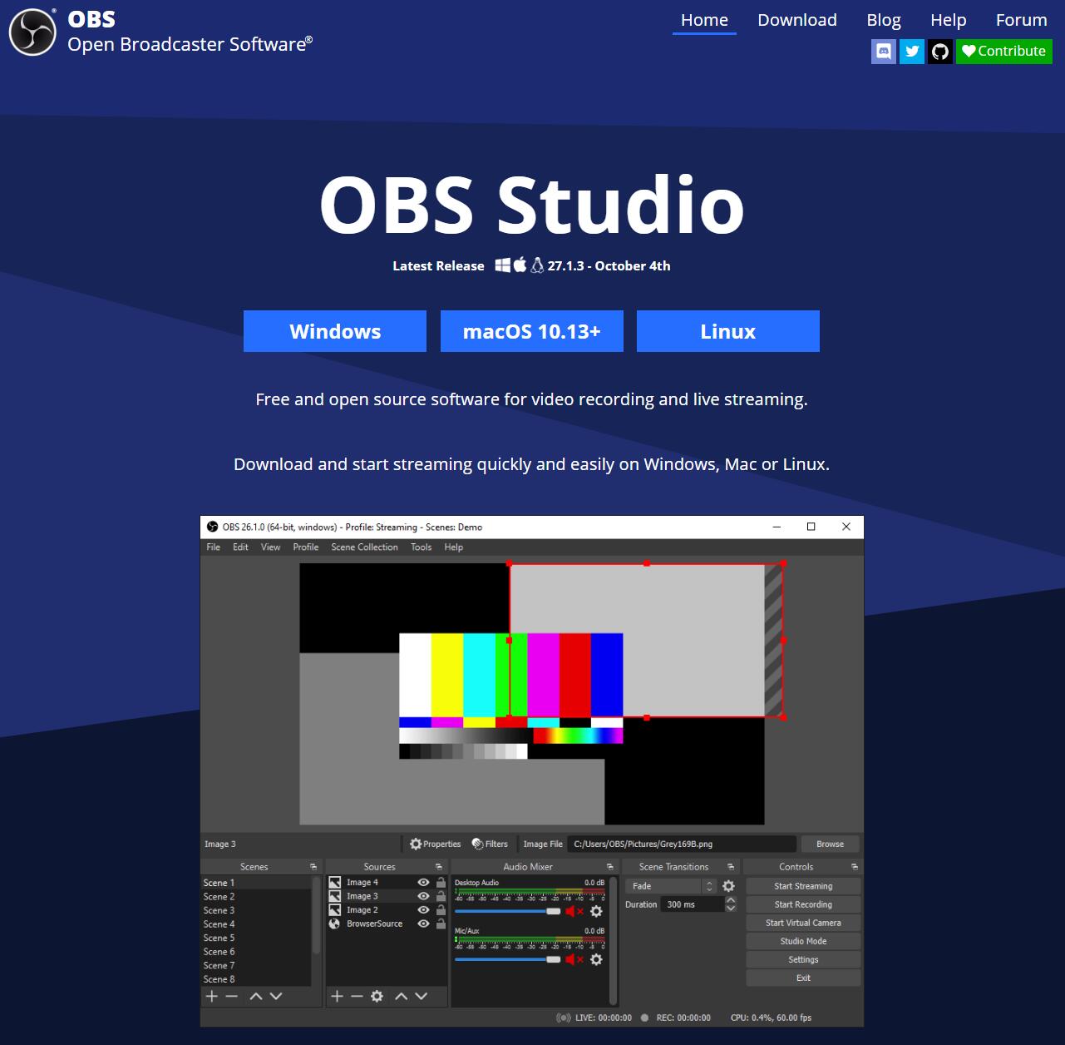This screenshot has height=1045, width=1065.
Task: Click the OBS logo in the header
Action: click(x=32, y=32)
